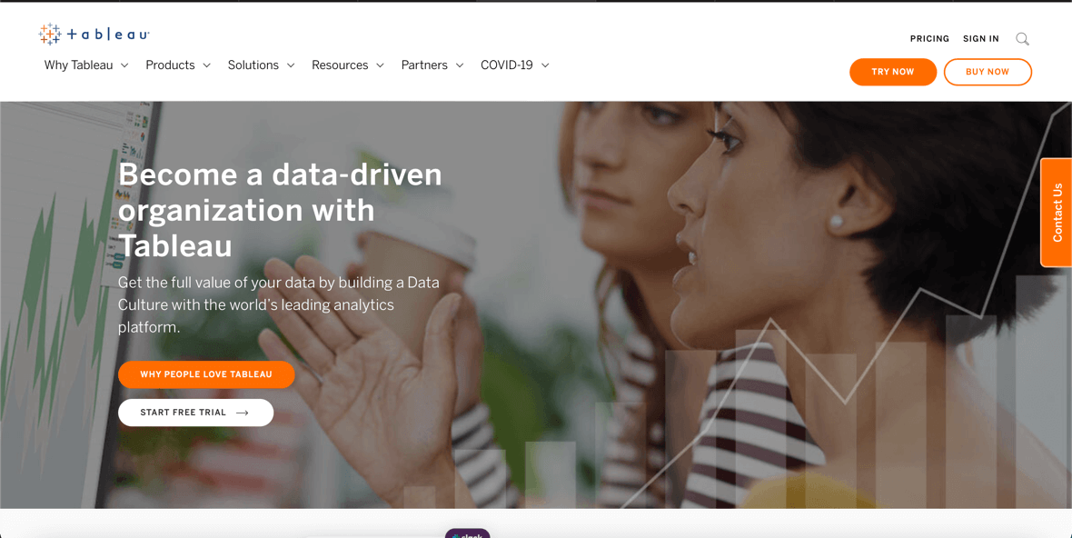This screenshot has height=538, width=1072.
Task: Open the Contact Us side tab
Action: [x=1057, y=213]
